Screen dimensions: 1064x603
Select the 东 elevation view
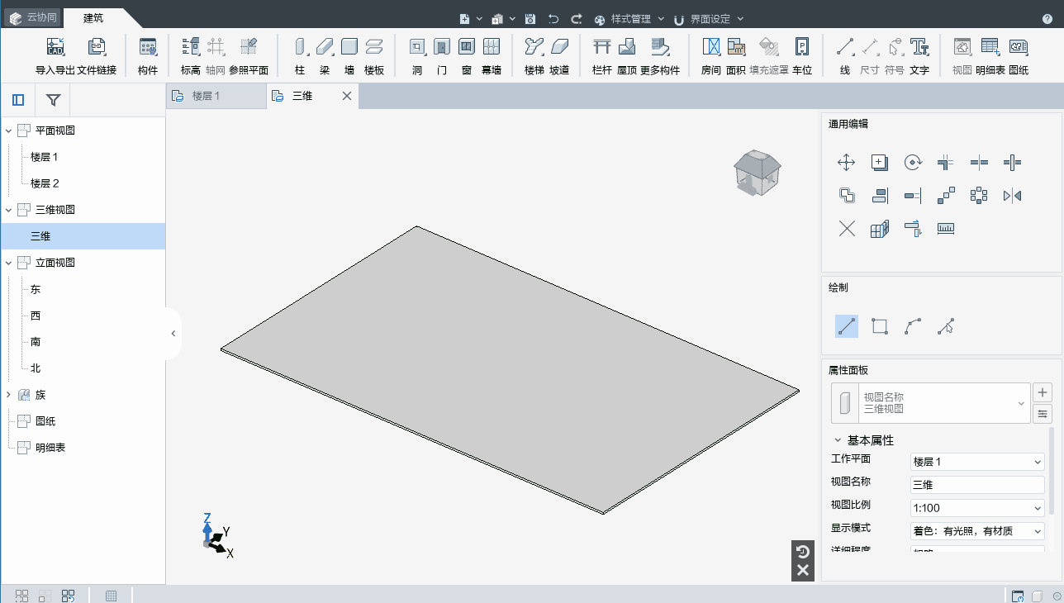point(36,289)
